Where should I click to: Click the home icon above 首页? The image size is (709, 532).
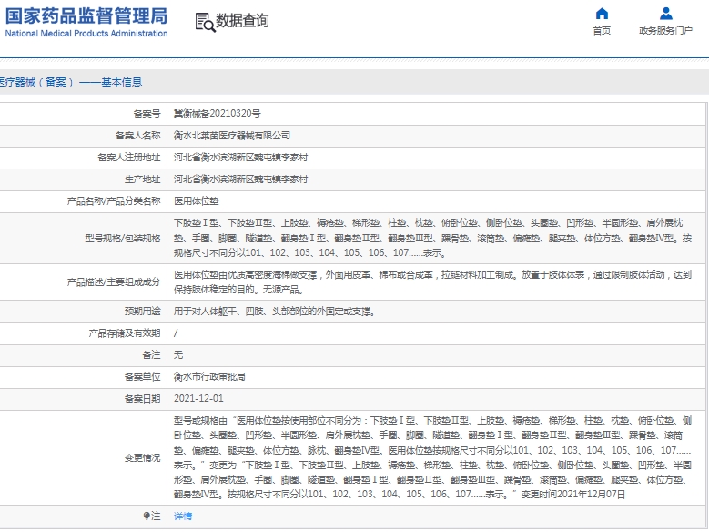tap(602, 14)
